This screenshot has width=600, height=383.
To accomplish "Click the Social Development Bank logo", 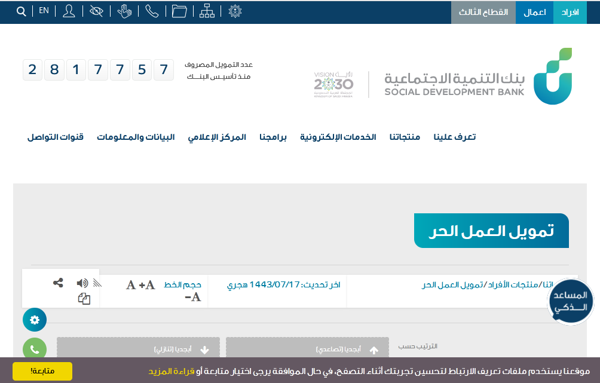I will pos(478,76).
